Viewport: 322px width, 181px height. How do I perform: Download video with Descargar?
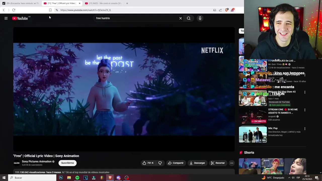pyautogui.click(x=197, y=163)
